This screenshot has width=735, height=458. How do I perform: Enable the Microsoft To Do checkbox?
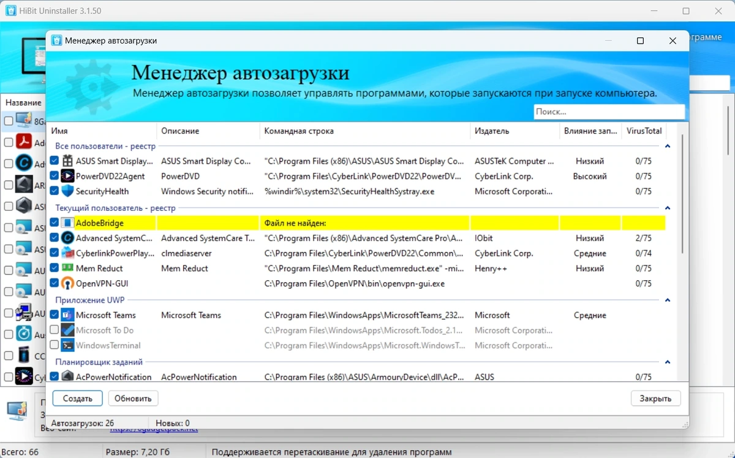pyautogui.click(x=55, y=330)
